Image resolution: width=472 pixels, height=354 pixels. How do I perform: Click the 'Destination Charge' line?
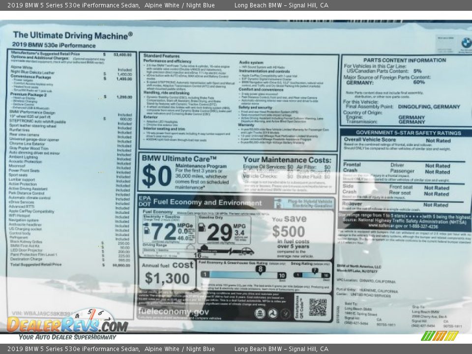coord(26,259)
